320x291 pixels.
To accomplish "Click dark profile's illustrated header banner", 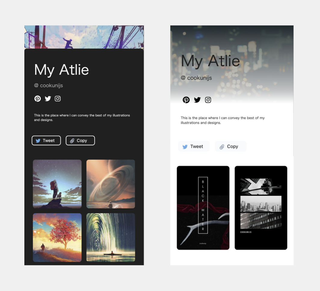I will click(84, 37).
